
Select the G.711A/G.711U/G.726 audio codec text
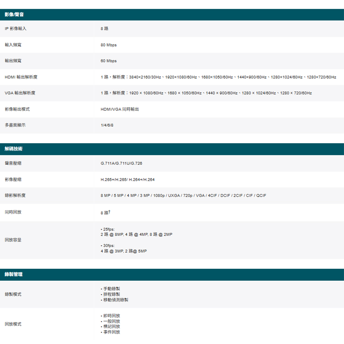click(x=121, y=163)
